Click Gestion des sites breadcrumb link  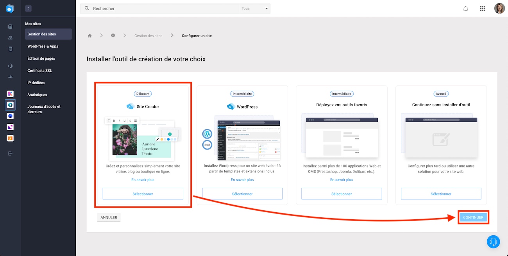coord(148,36)
